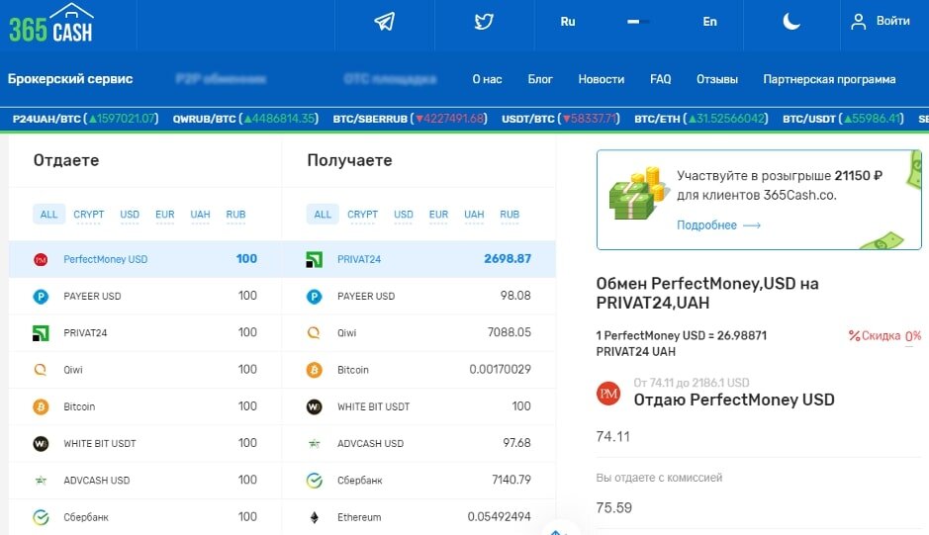Click Сбербанк icon in Получаете list
Screen dimensions: 929x535
coord(314,481)
